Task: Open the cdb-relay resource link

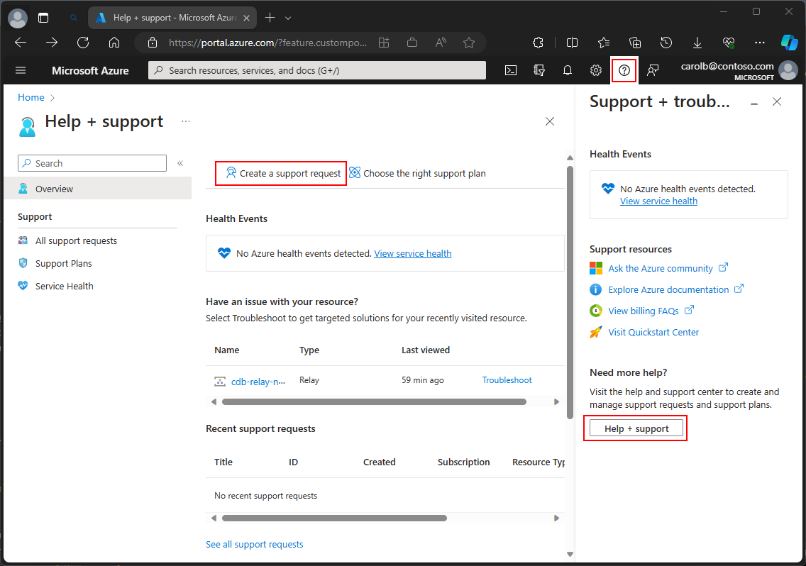Action: coord(258,382)
